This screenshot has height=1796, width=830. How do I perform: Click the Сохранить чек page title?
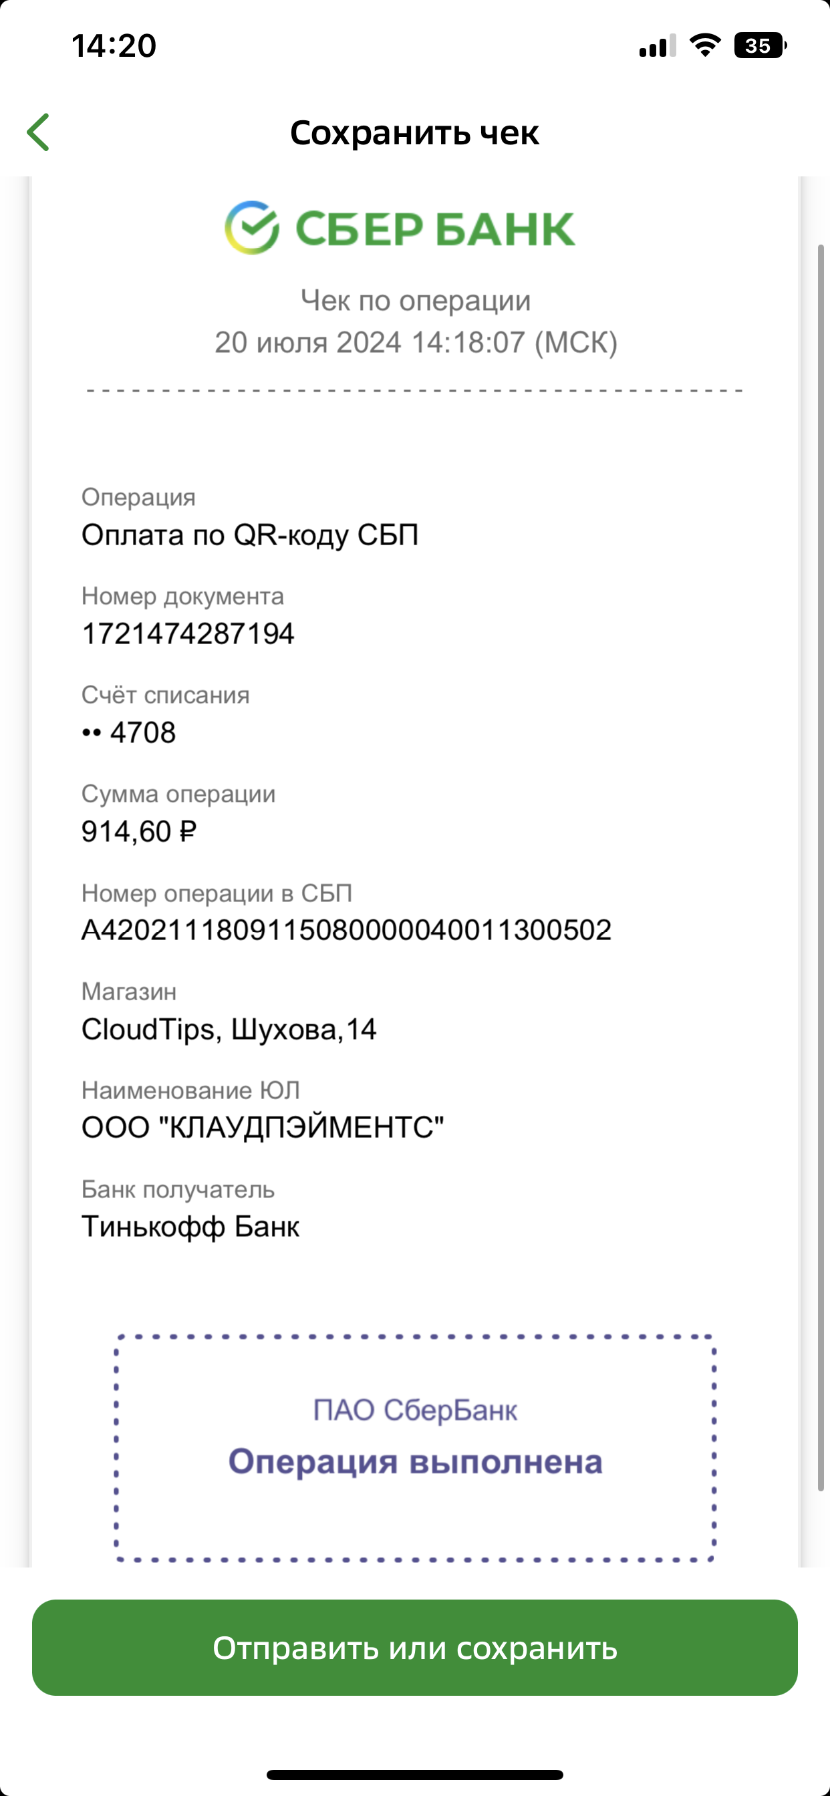click(415, 132)
